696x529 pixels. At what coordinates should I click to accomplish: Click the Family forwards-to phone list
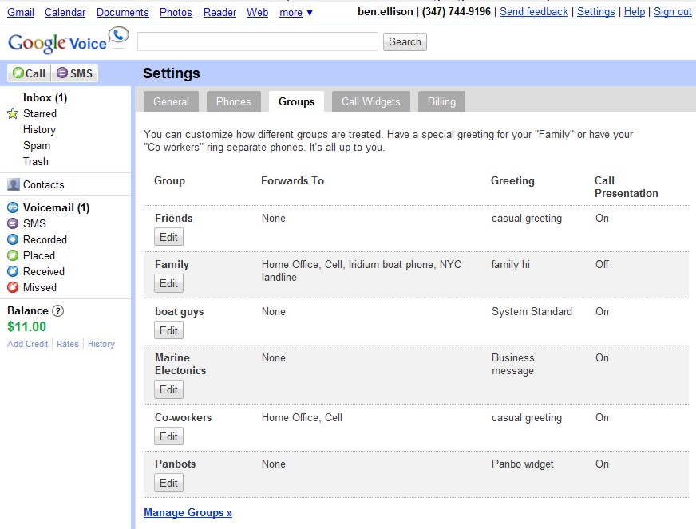tap(362, 270)
